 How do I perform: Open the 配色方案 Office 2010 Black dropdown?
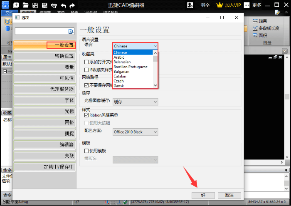click(135, 132)
